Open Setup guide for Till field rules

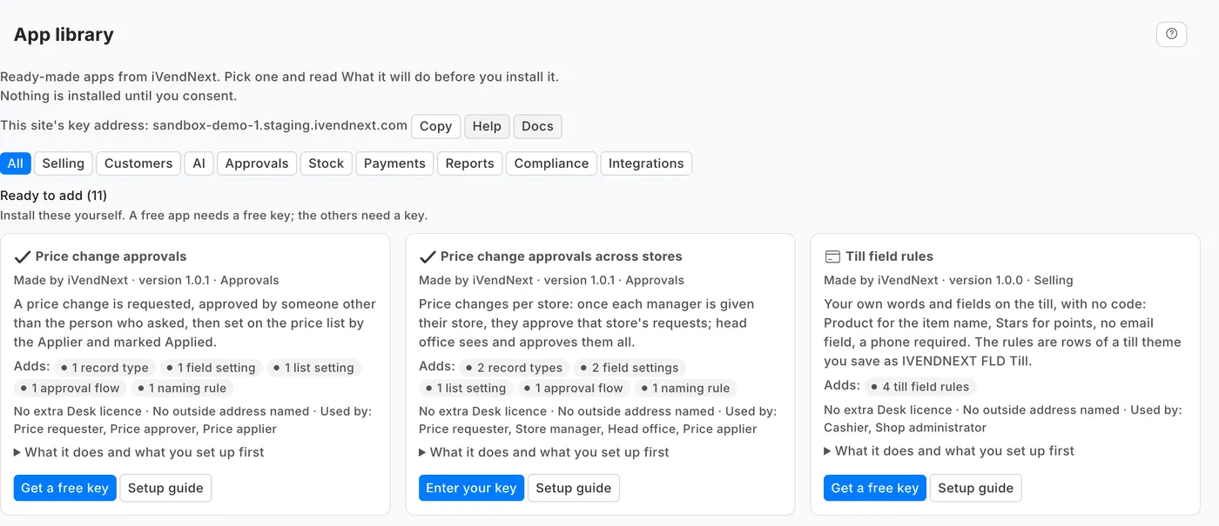click(x=976, y=488)
